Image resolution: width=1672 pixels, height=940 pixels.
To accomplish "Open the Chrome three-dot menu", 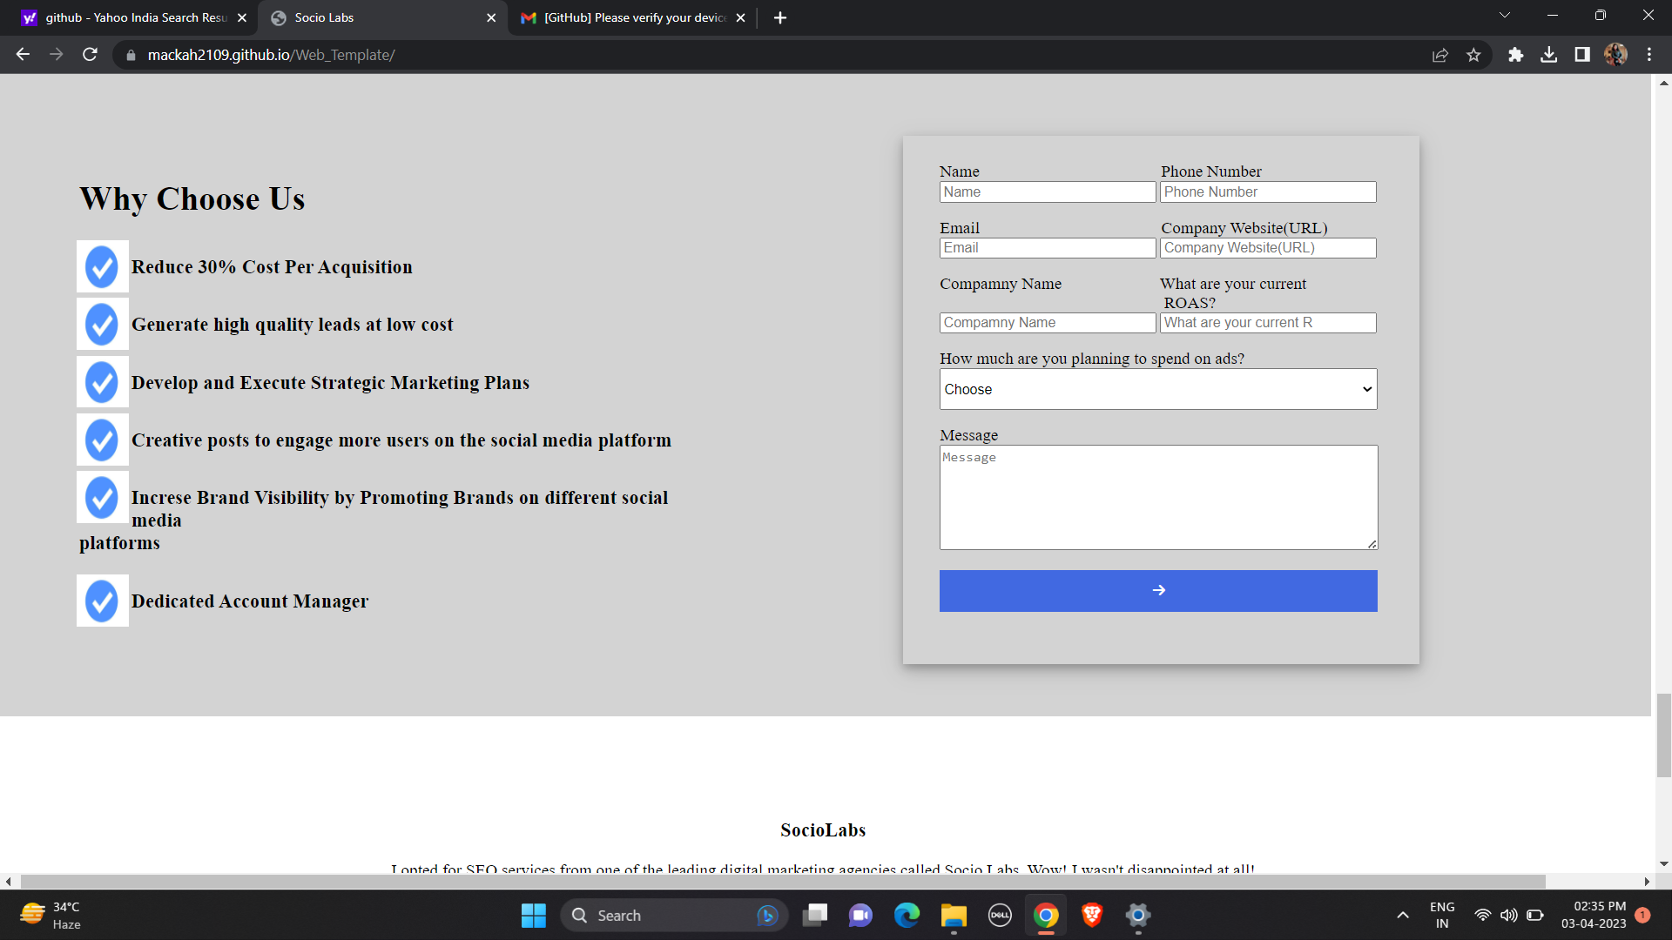I will tap(1648, 54).
